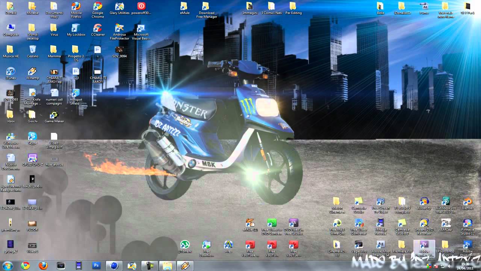
Task: Open the Pinnacle Studio 12 icon
Action: (x=467, y=227)
